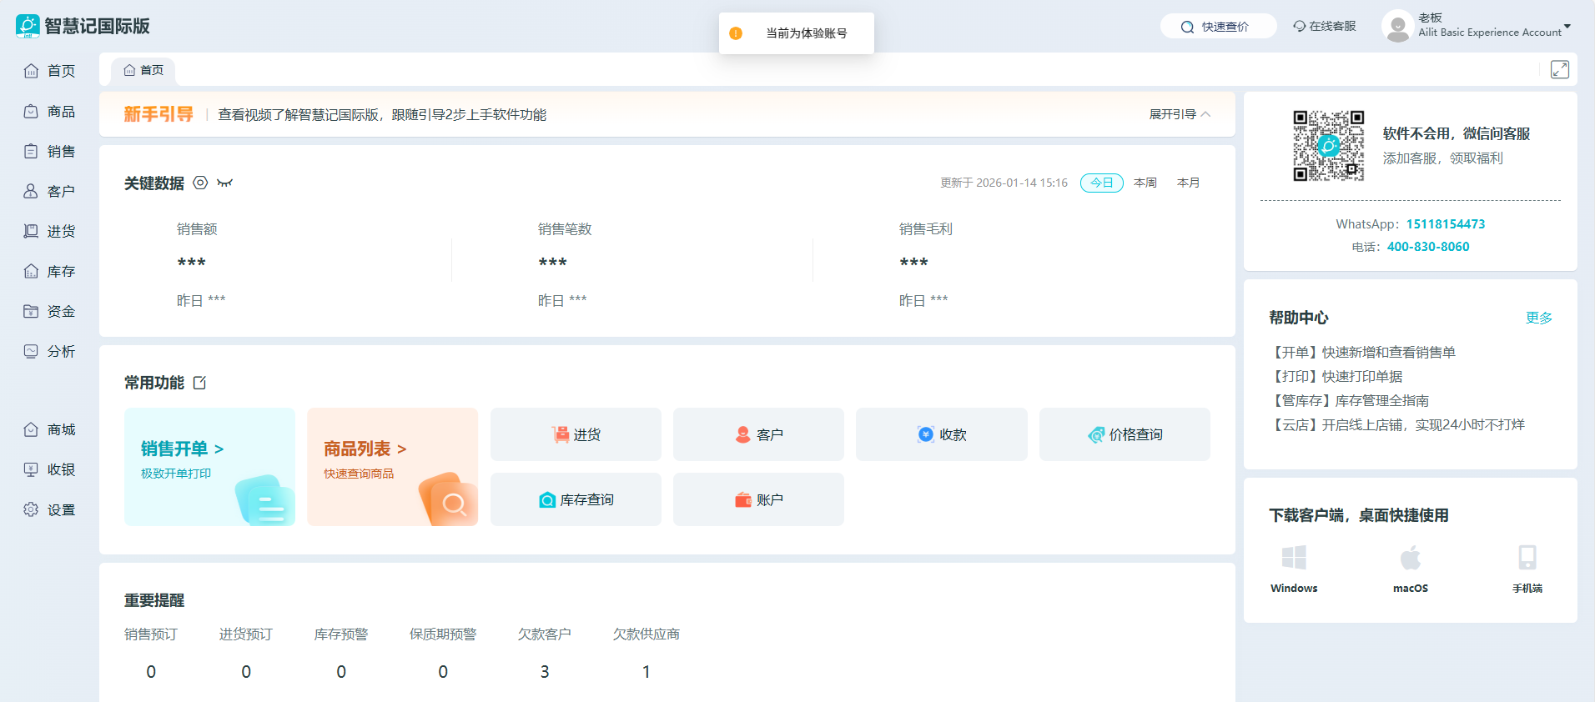Download the Windows client
This screenshot has width=1595, height=702.
pos(1294,569)
